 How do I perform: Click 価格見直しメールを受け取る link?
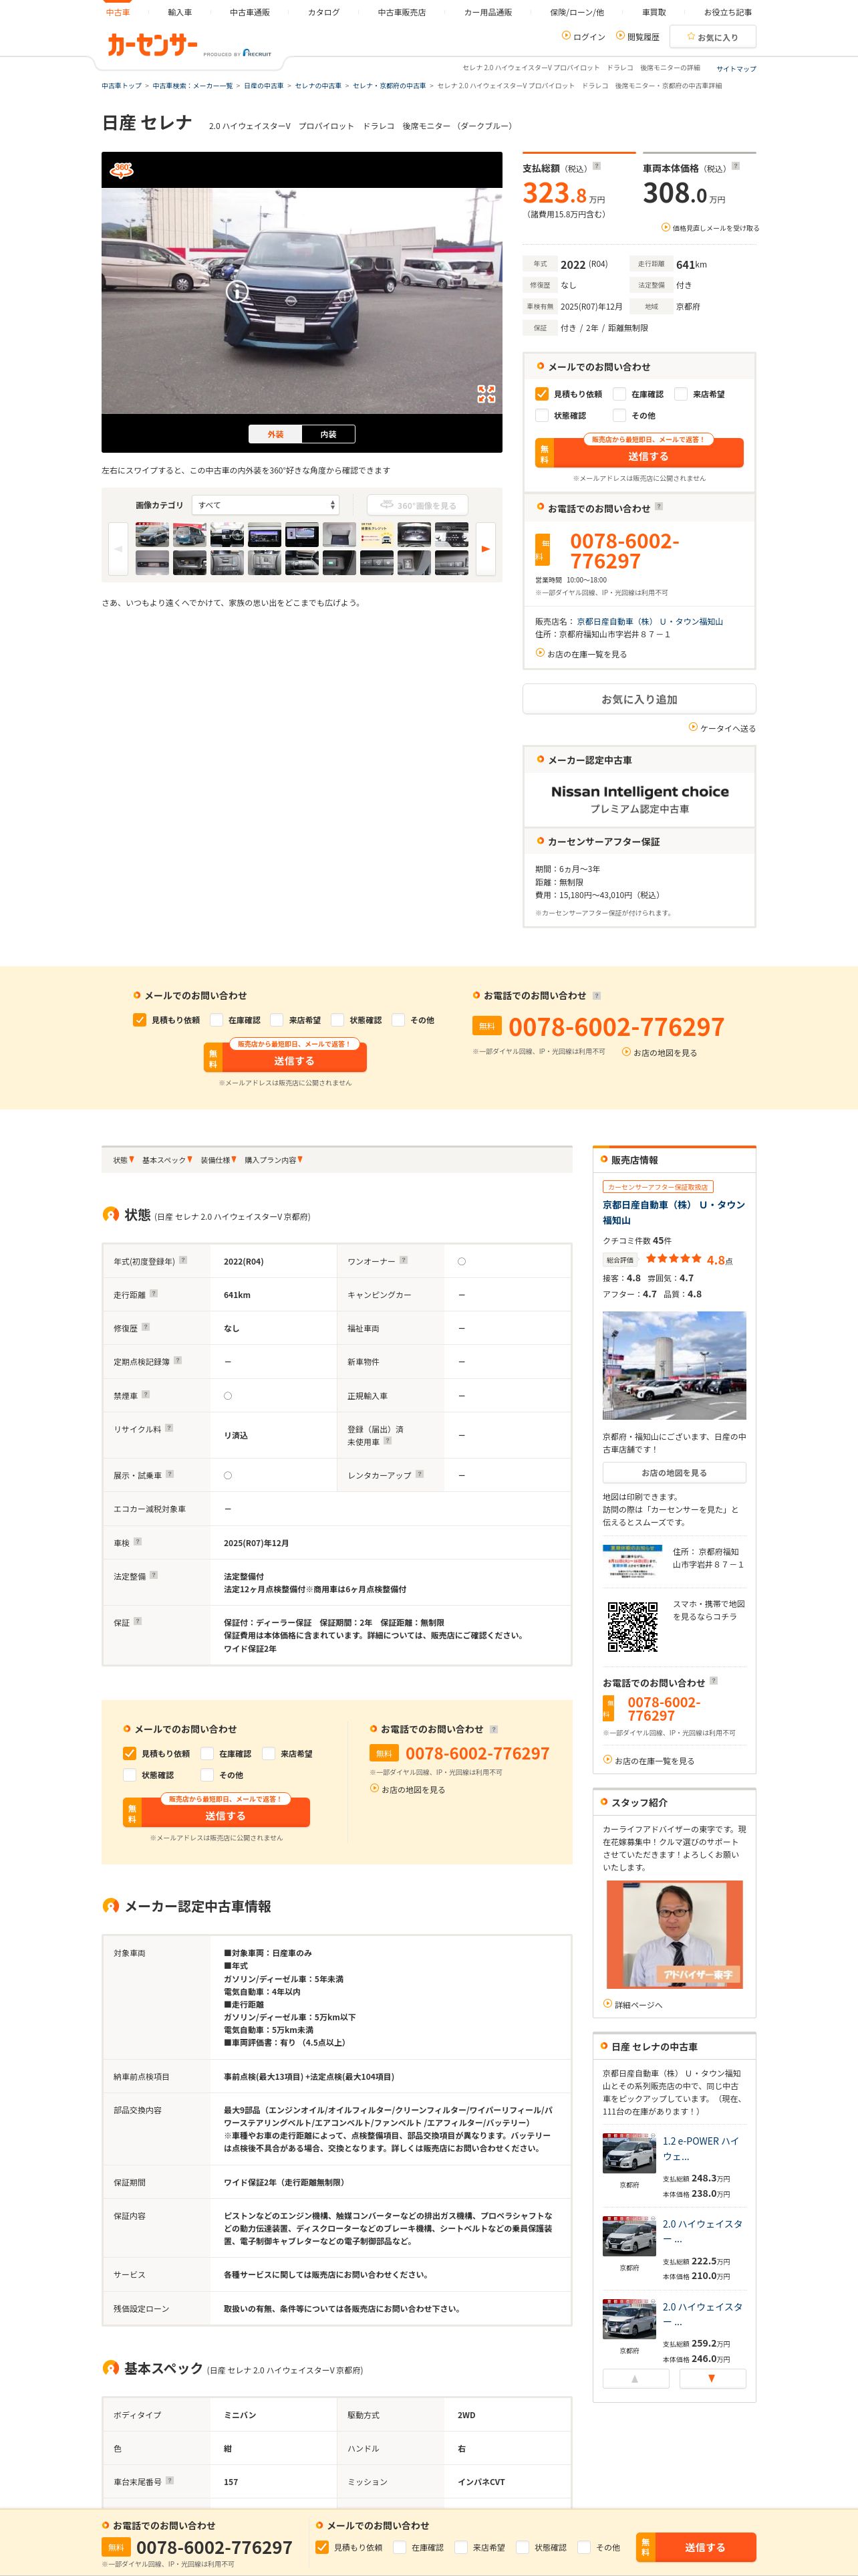710,228
